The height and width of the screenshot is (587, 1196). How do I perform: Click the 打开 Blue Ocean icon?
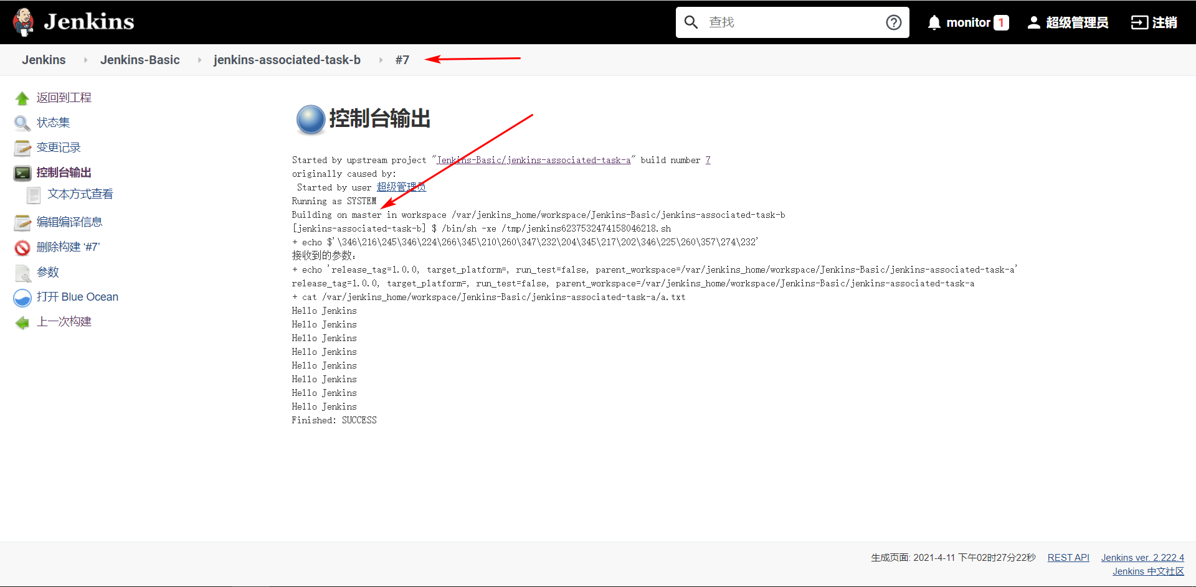pos(22,298)
